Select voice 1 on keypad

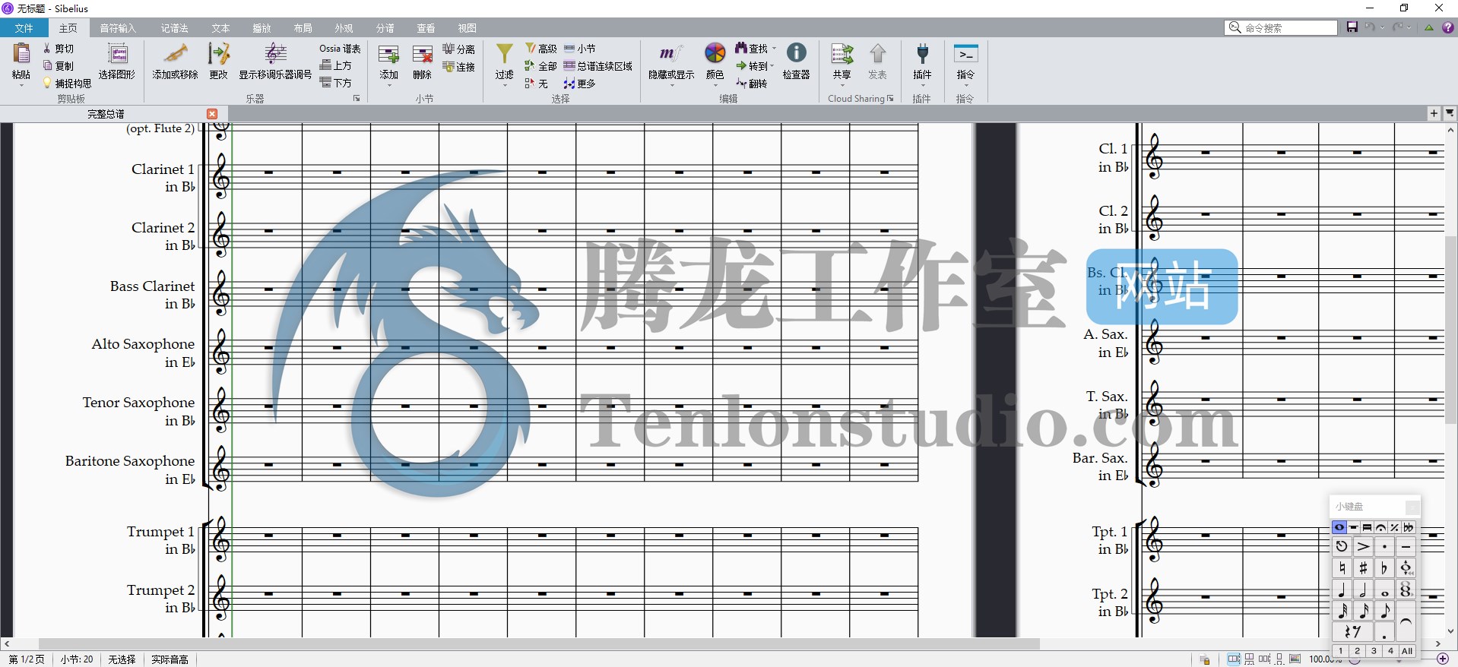point(1340,651)
